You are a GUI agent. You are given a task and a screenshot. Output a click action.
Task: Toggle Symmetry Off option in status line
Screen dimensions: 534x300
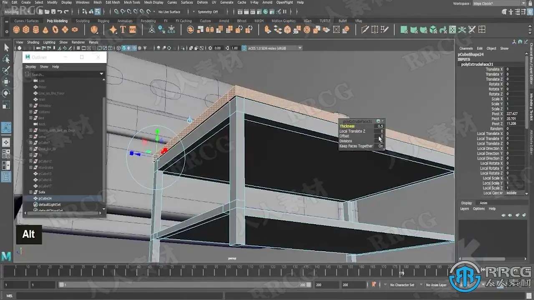[x=208, y=12]
